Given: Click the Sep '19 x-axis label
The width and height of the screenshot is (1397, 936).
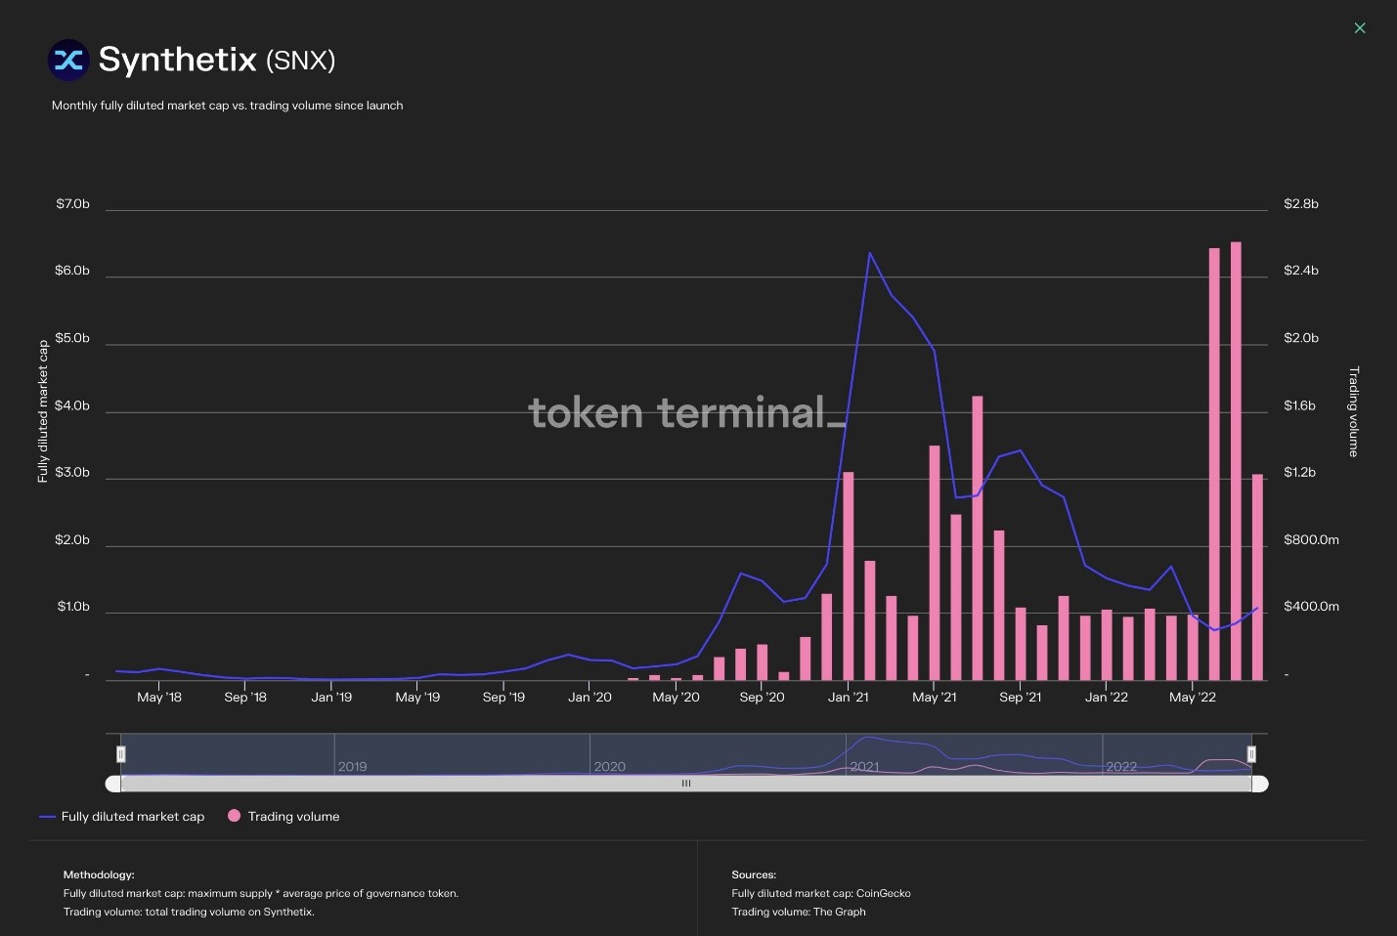Looking at the screenshot, I should coord(503,698).
